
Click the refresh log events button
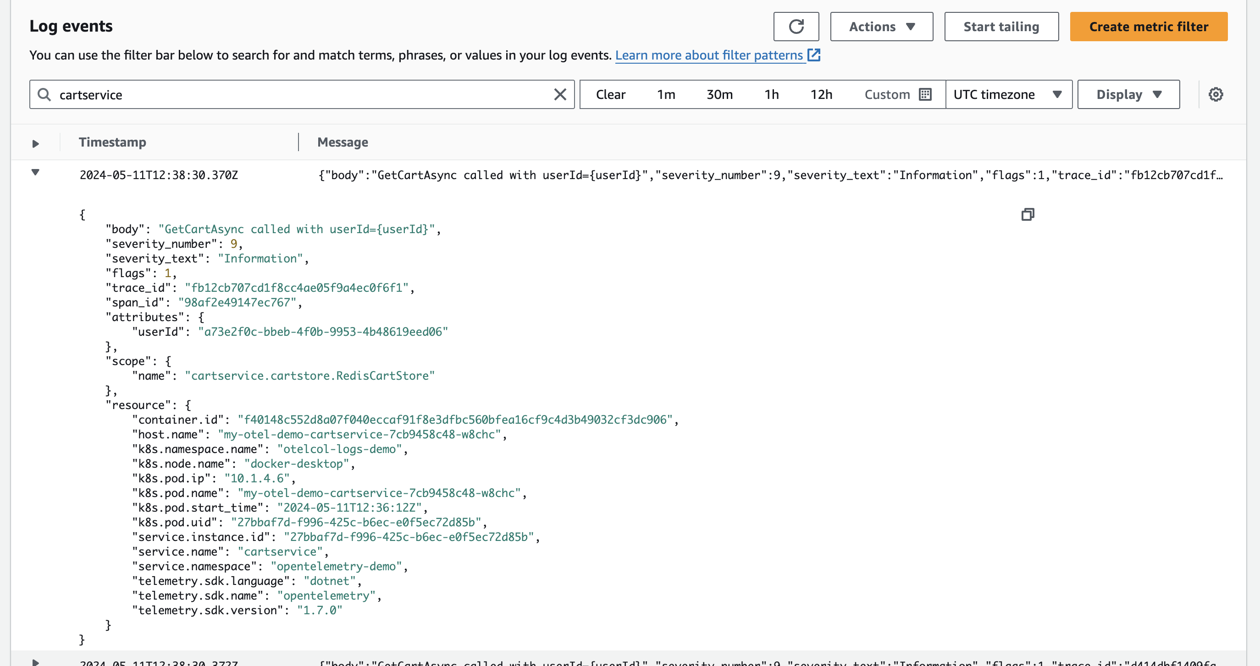coord(796,27)
